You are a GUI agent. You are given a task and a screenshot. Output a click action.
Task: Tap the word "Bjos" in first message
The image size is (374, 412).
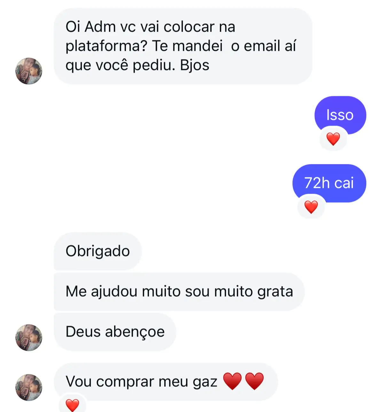(195, 65)
